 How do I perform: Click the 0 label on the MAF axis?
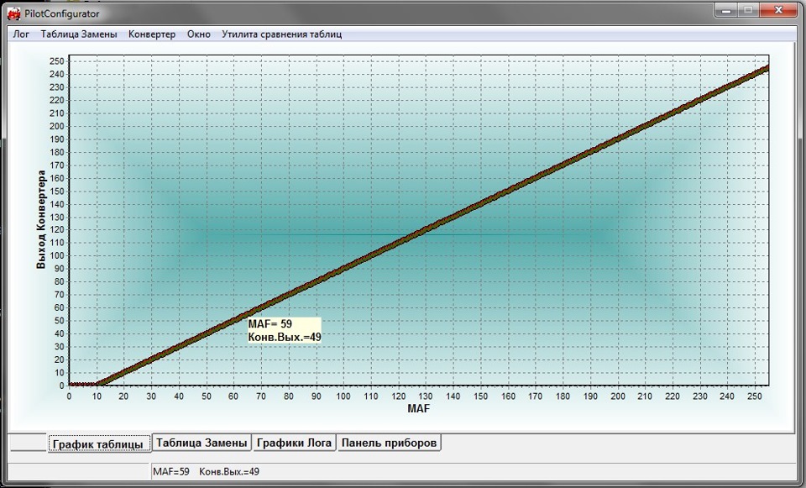pyautogui.click(x=69, y=396)
